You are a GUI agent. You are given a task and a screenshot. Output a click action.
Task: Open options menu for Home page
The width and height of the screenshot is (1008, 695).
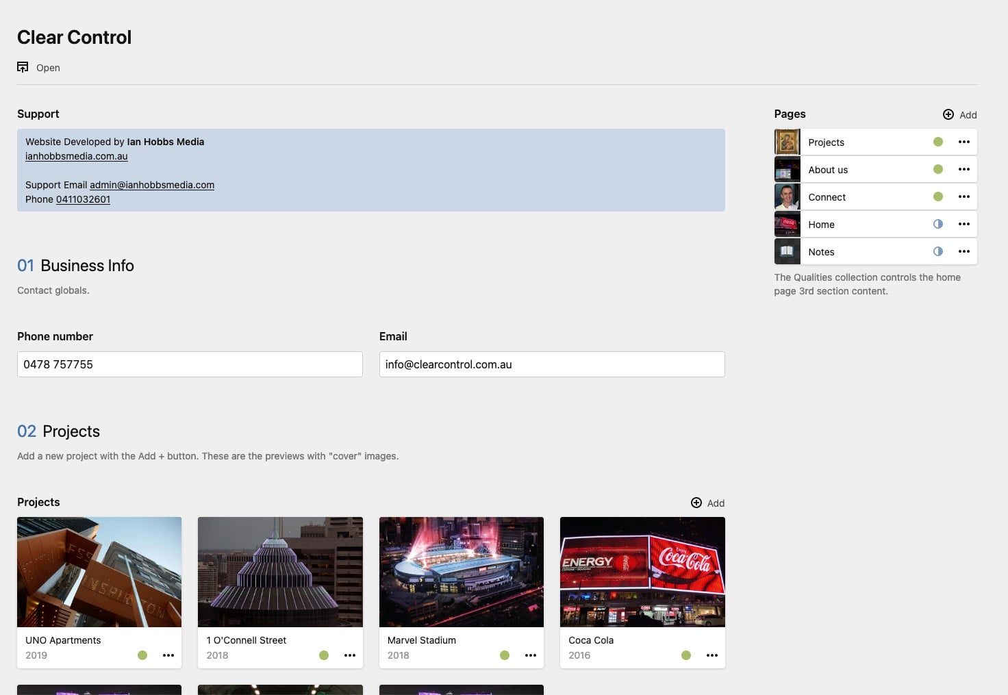(964, 224)
